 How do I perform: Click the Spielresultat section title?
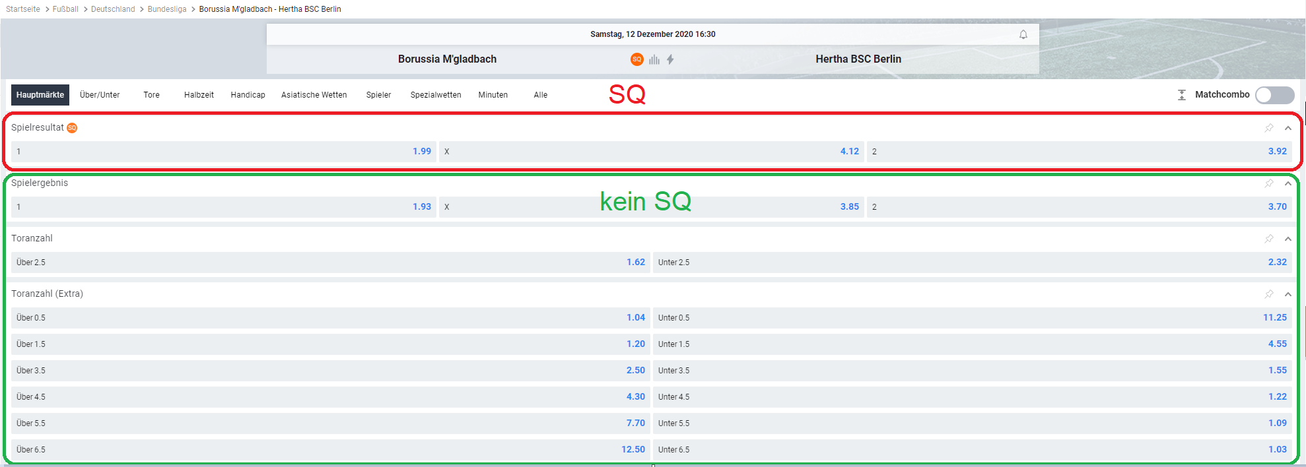38,128
